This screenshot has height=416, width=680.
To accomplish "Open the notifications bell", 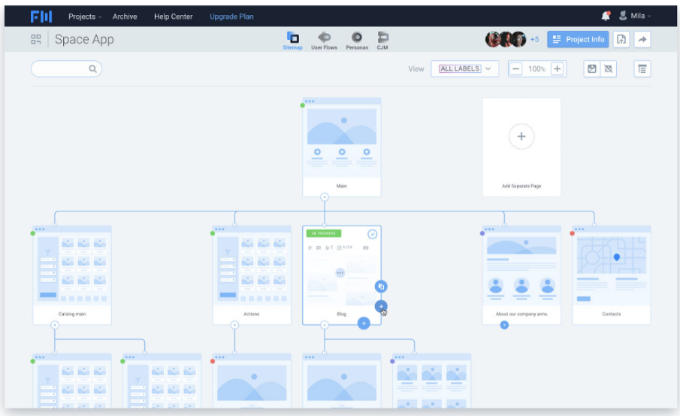I will pos(606,16).
